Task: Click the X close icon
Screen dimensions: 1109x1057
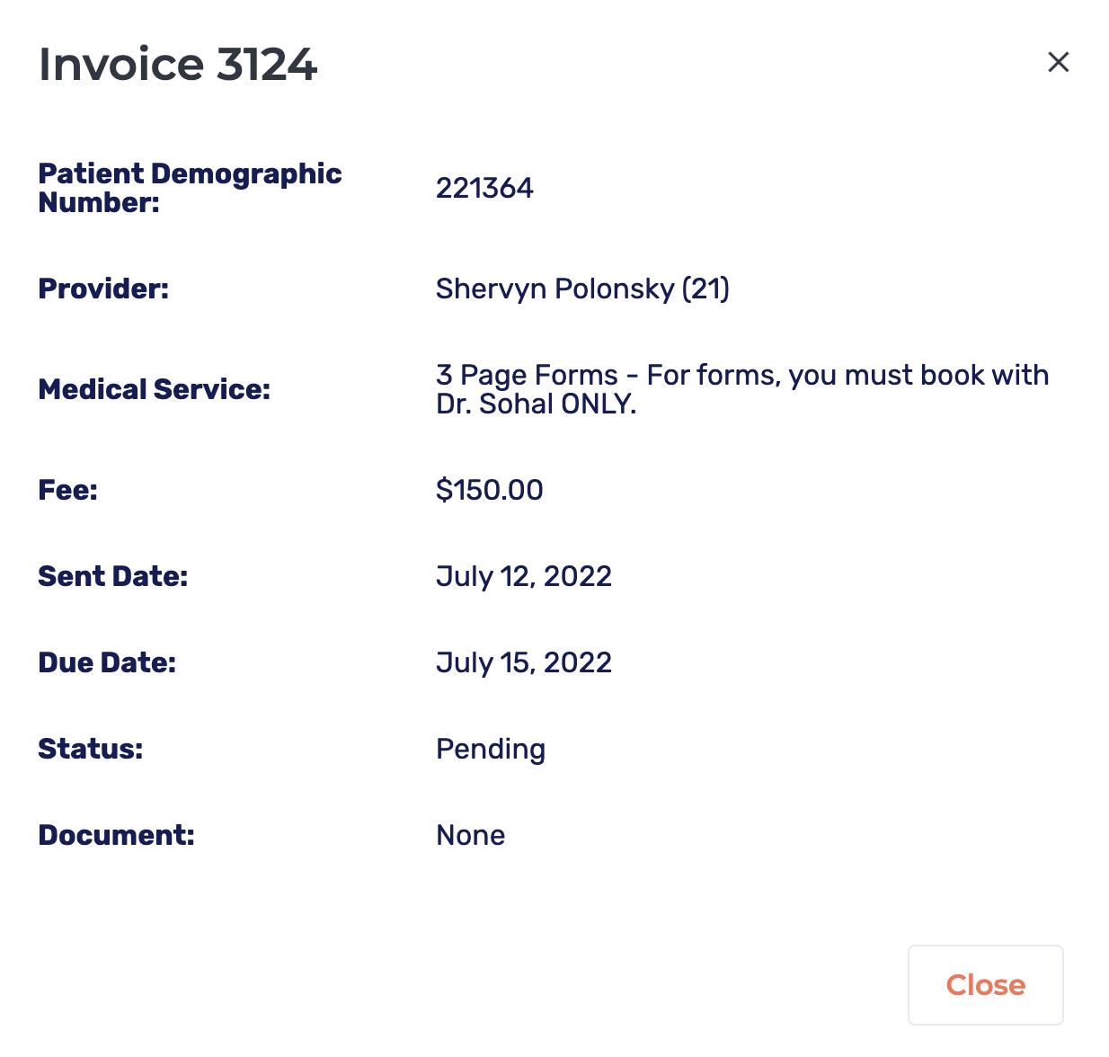Action: point(1058,62)
